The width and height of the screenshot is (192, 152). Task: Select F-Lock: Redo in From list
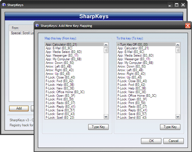[74, 103]
